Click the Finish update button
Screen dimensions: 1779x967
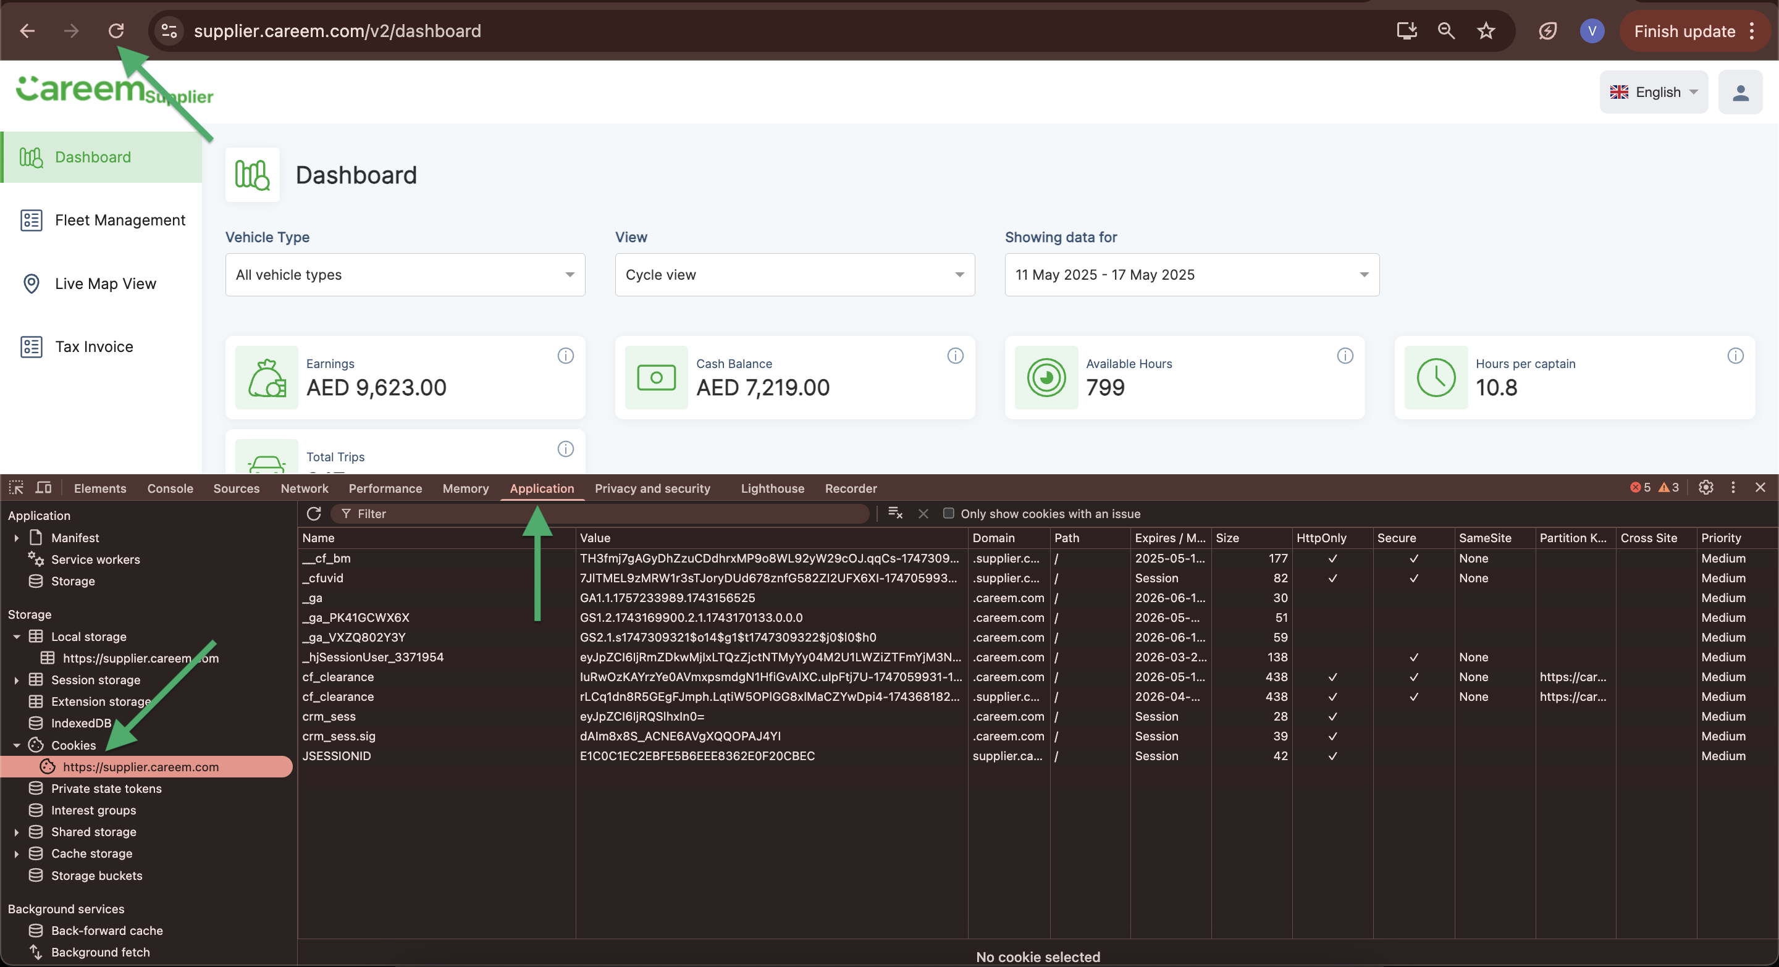click(x=1684, y=31)
